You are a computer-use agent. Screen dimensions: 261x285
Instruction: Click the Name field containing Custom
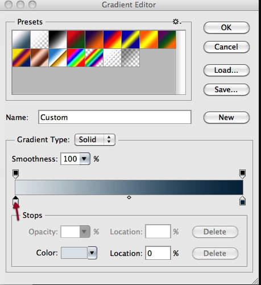coord(115,117)
